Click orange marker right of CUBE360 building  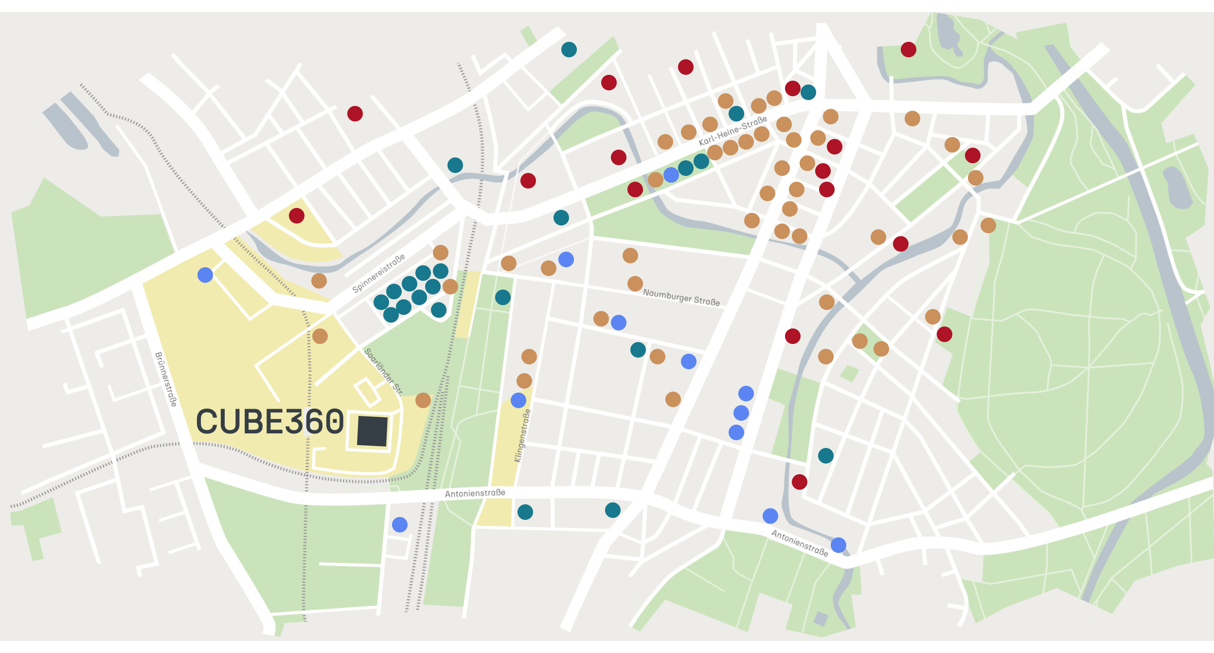click(x=423, y=400)
